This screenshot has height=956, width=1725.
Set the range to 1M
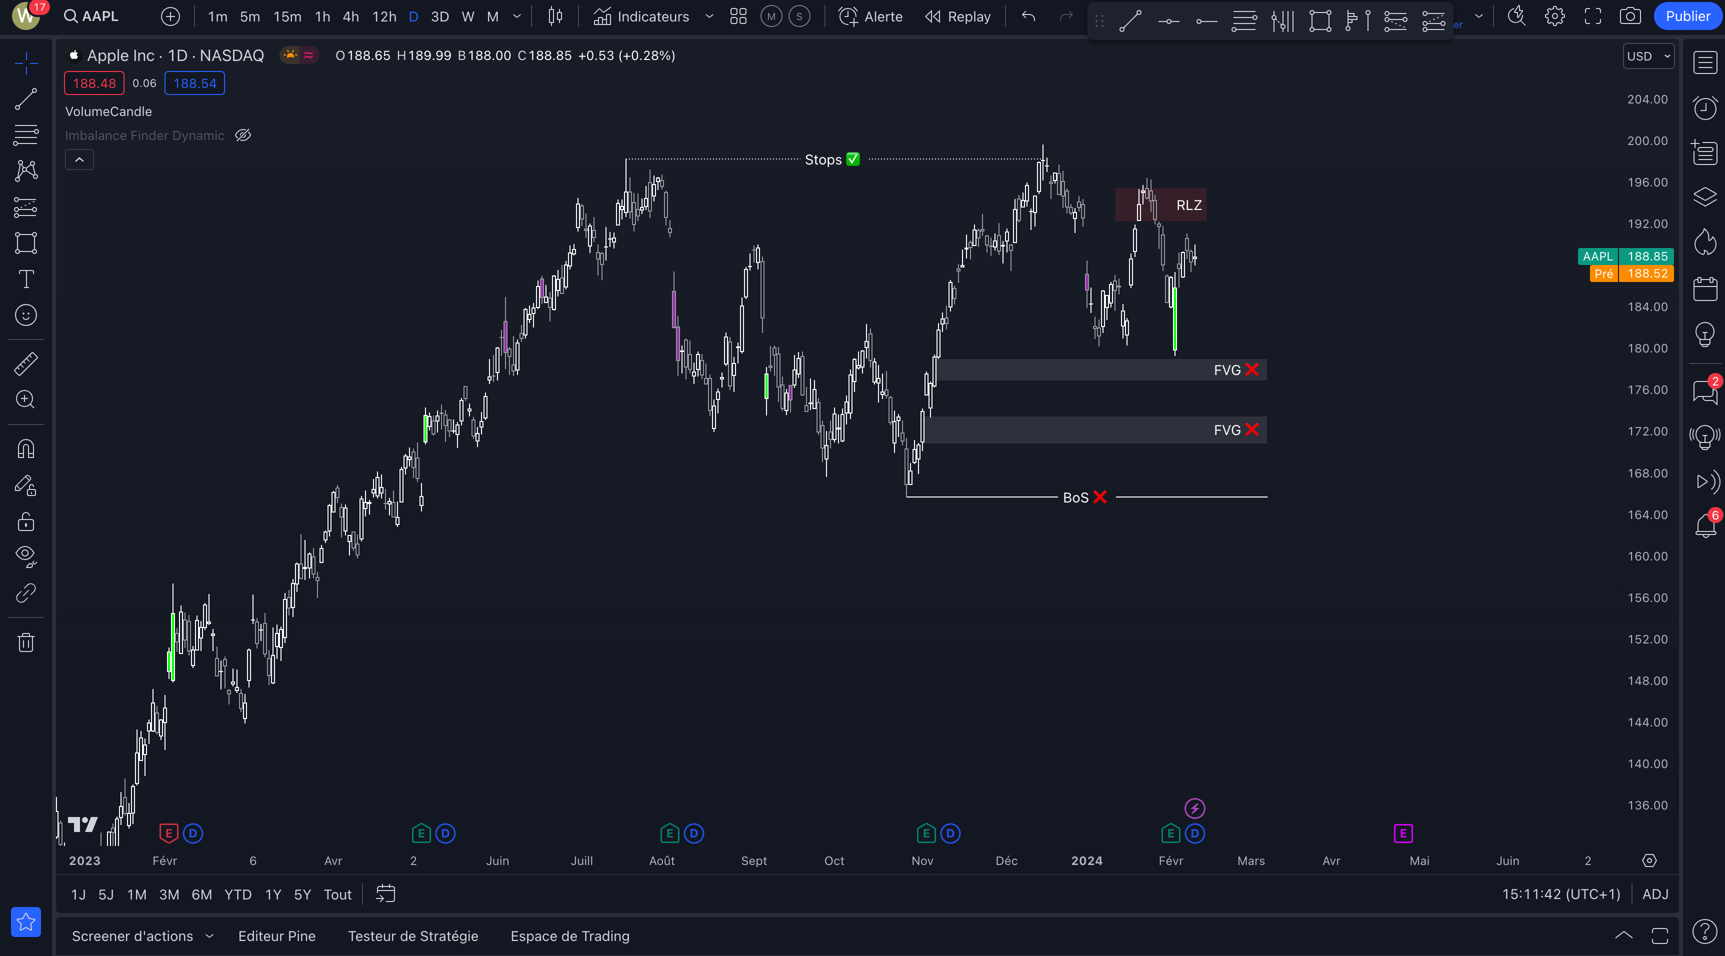tap(136, 894)
